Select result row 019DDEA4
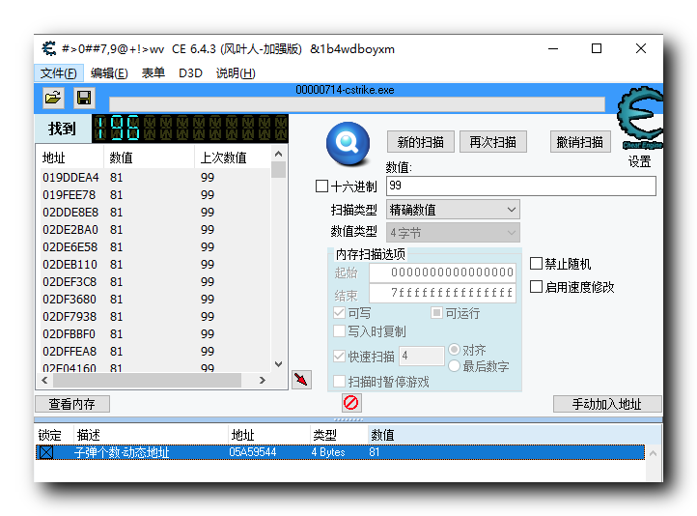Screen dimensions: 697x516 pyautogui.click(x=154, y=178)
